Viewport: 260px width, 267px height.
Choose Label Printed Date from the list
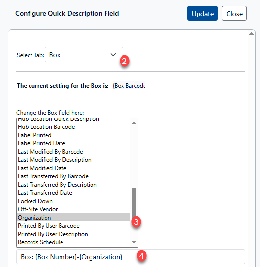(74, 143)
